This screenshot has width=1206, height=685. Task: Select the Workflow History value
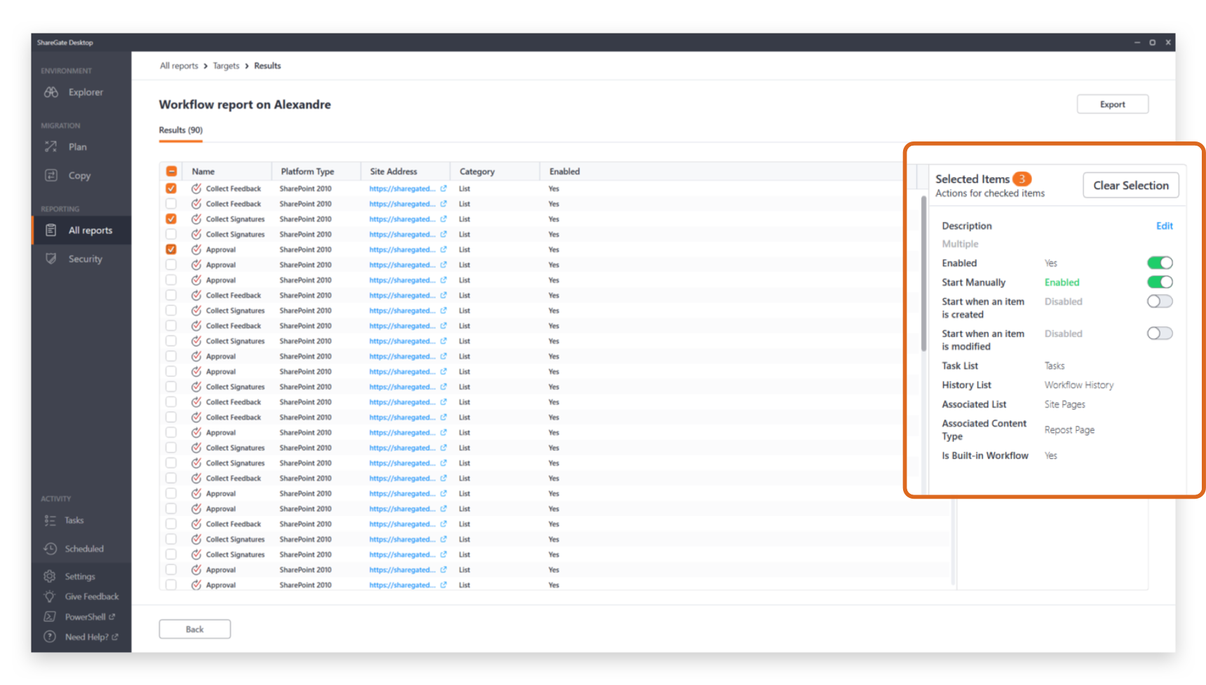(x=1078, y=385)
